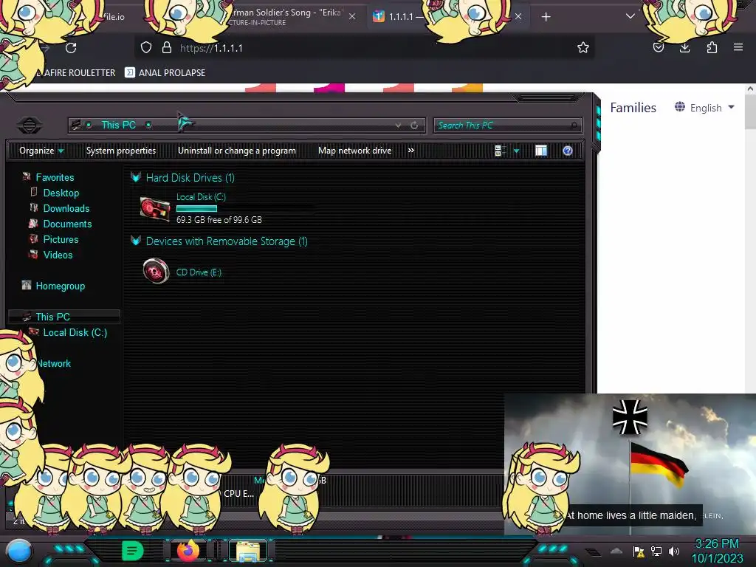The image size is (756, 567).
Task: Close the Erika song tab
Action: coord(352,16)
